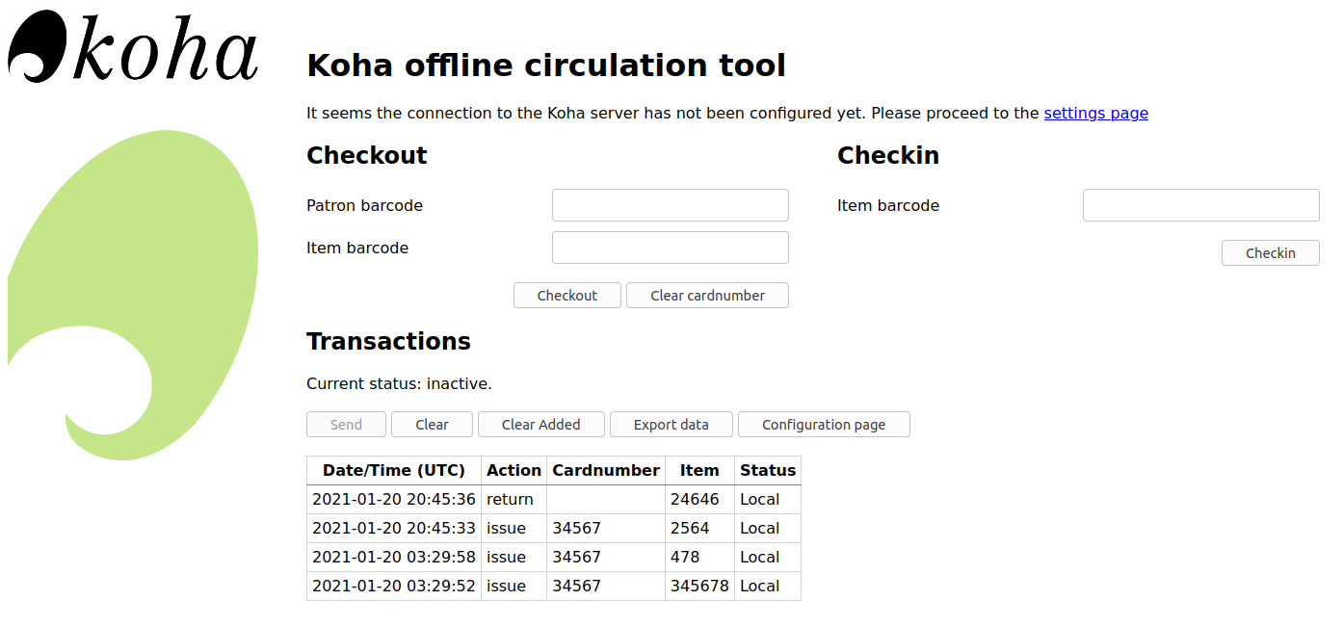Export data from transactions

click(671, 425)
